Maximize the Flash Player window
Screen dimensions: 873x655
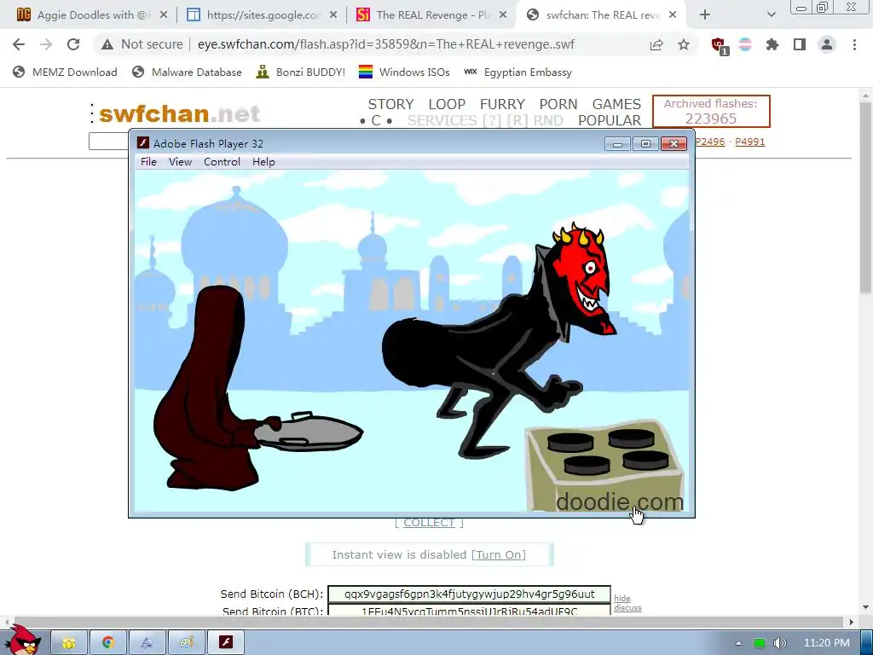tap(645, 143)
